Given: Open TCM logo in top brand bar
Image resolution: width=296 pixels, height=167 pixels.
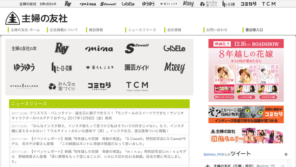Looking at the screenshot, I should pyautogui.click(x=269, y=4).
